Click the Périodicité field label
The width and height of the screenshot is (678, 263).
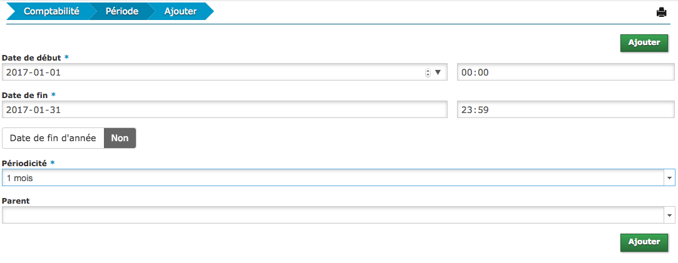(24, 162)
